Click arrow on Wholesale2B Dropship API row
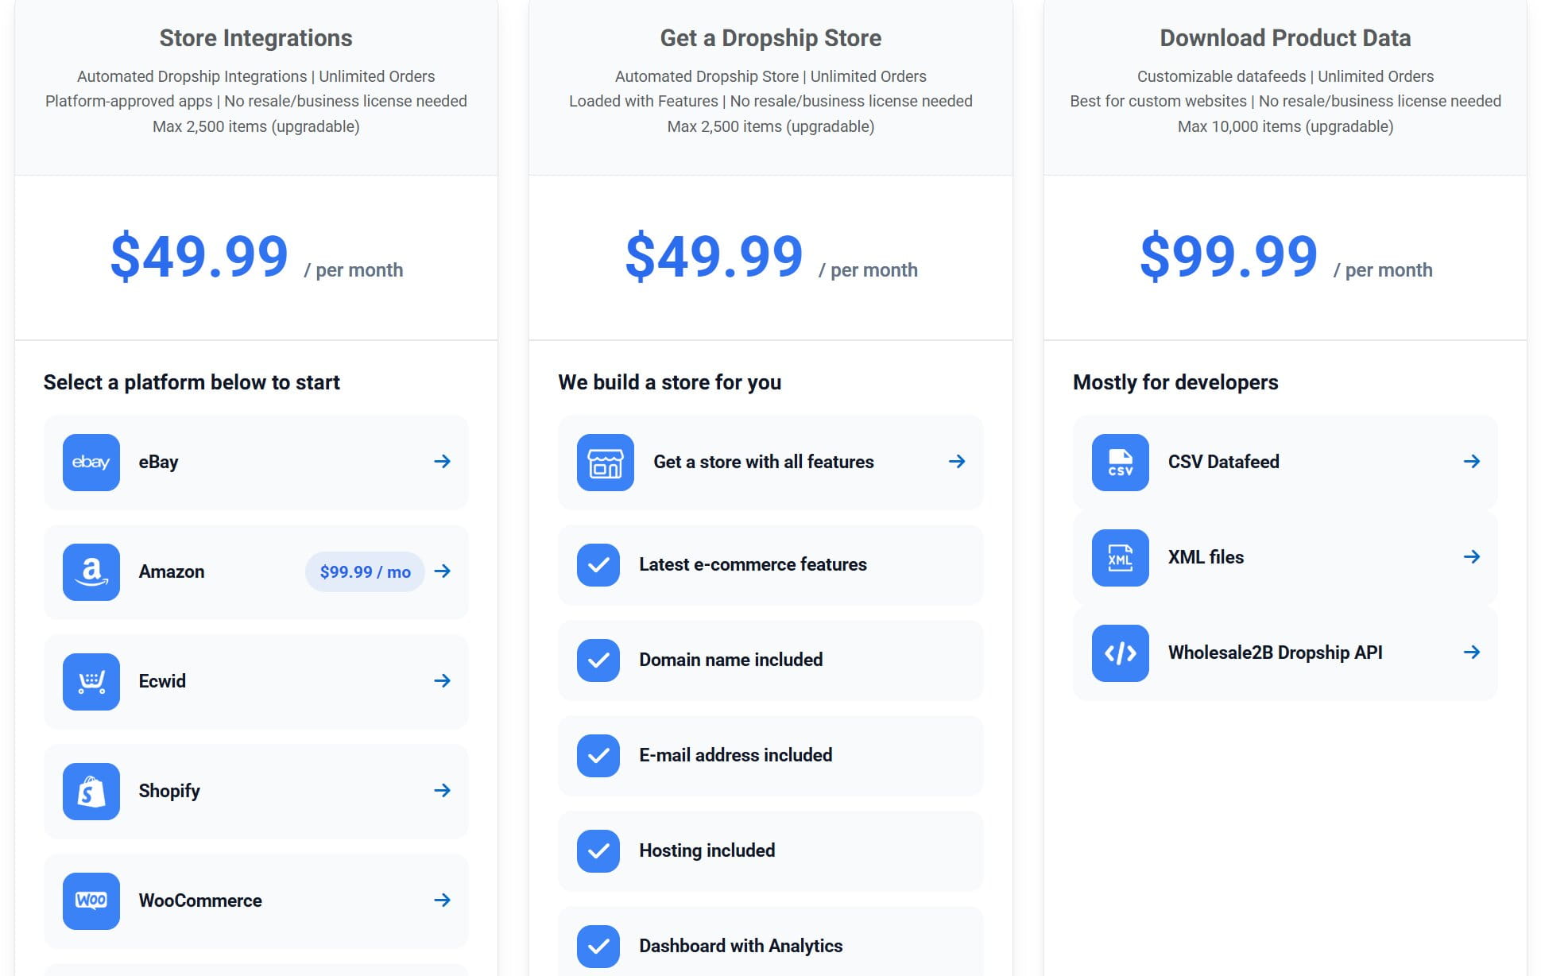 1472,652
